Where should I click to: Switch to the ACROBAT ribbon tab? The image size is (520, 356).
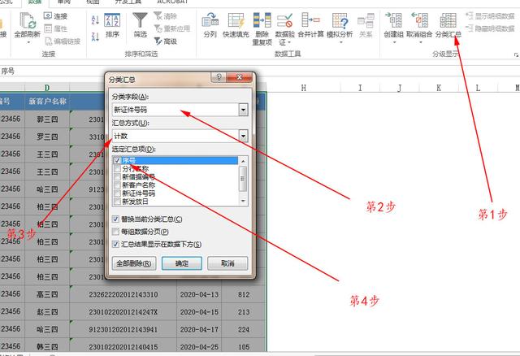172,2
